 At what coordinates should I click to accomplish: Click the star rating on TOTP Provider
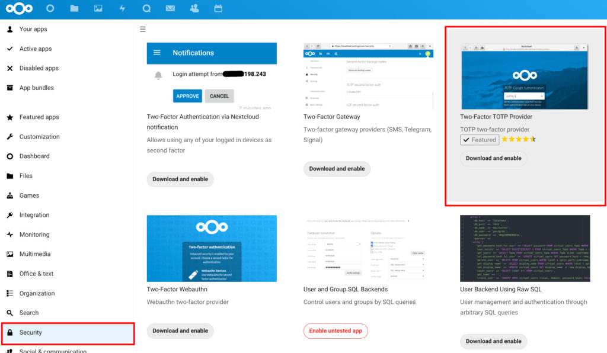click(x=519, y=139)
